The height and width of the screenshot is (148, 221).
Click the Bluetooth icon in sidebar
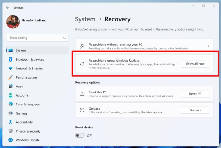(x=10, y=59)
